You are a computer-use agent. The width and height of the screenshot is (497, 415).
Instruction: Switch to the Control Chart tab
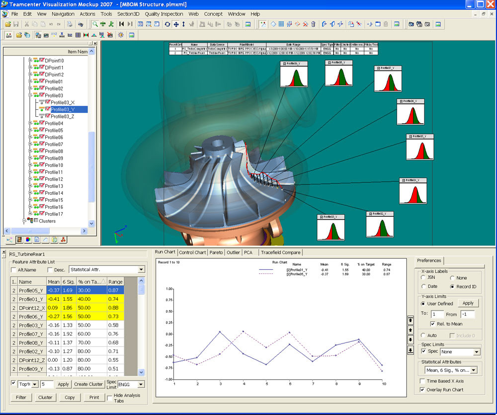tap(192, 252)
